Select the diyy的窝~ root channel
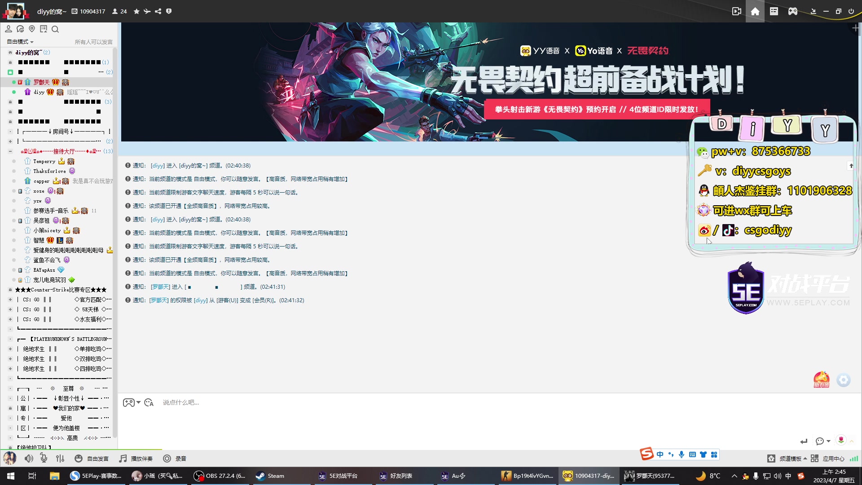The width and height of the screenshot is (862, 485). 28,53
